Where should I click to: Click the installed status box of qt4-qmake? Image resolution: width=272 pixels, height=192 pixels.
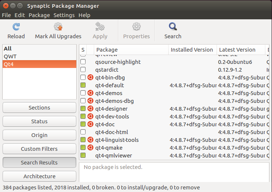83,147
